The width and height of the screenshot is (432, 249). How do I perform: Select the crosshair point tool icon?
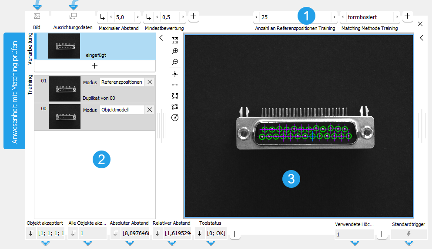175,74
